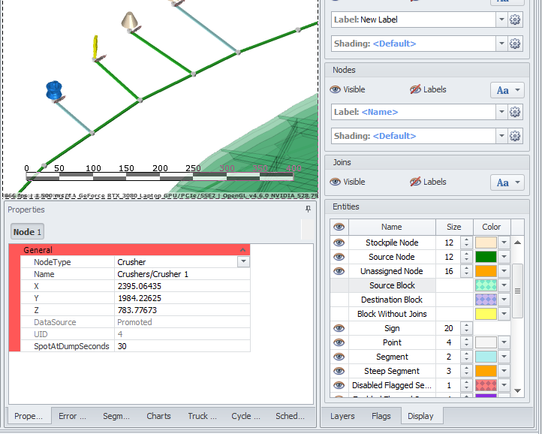Open Nodes font style Aa button

click(507, 90)
